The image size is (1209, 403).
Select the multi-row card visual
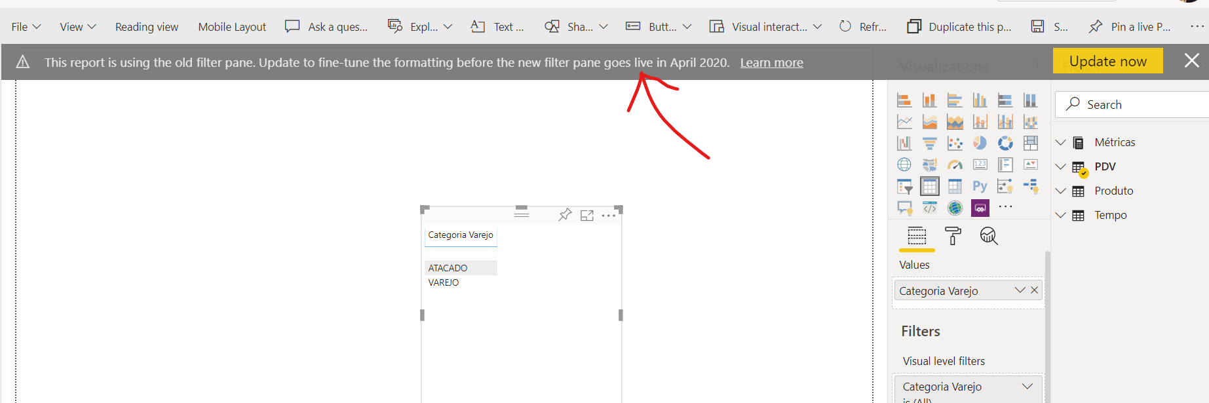coord(1005,164)
